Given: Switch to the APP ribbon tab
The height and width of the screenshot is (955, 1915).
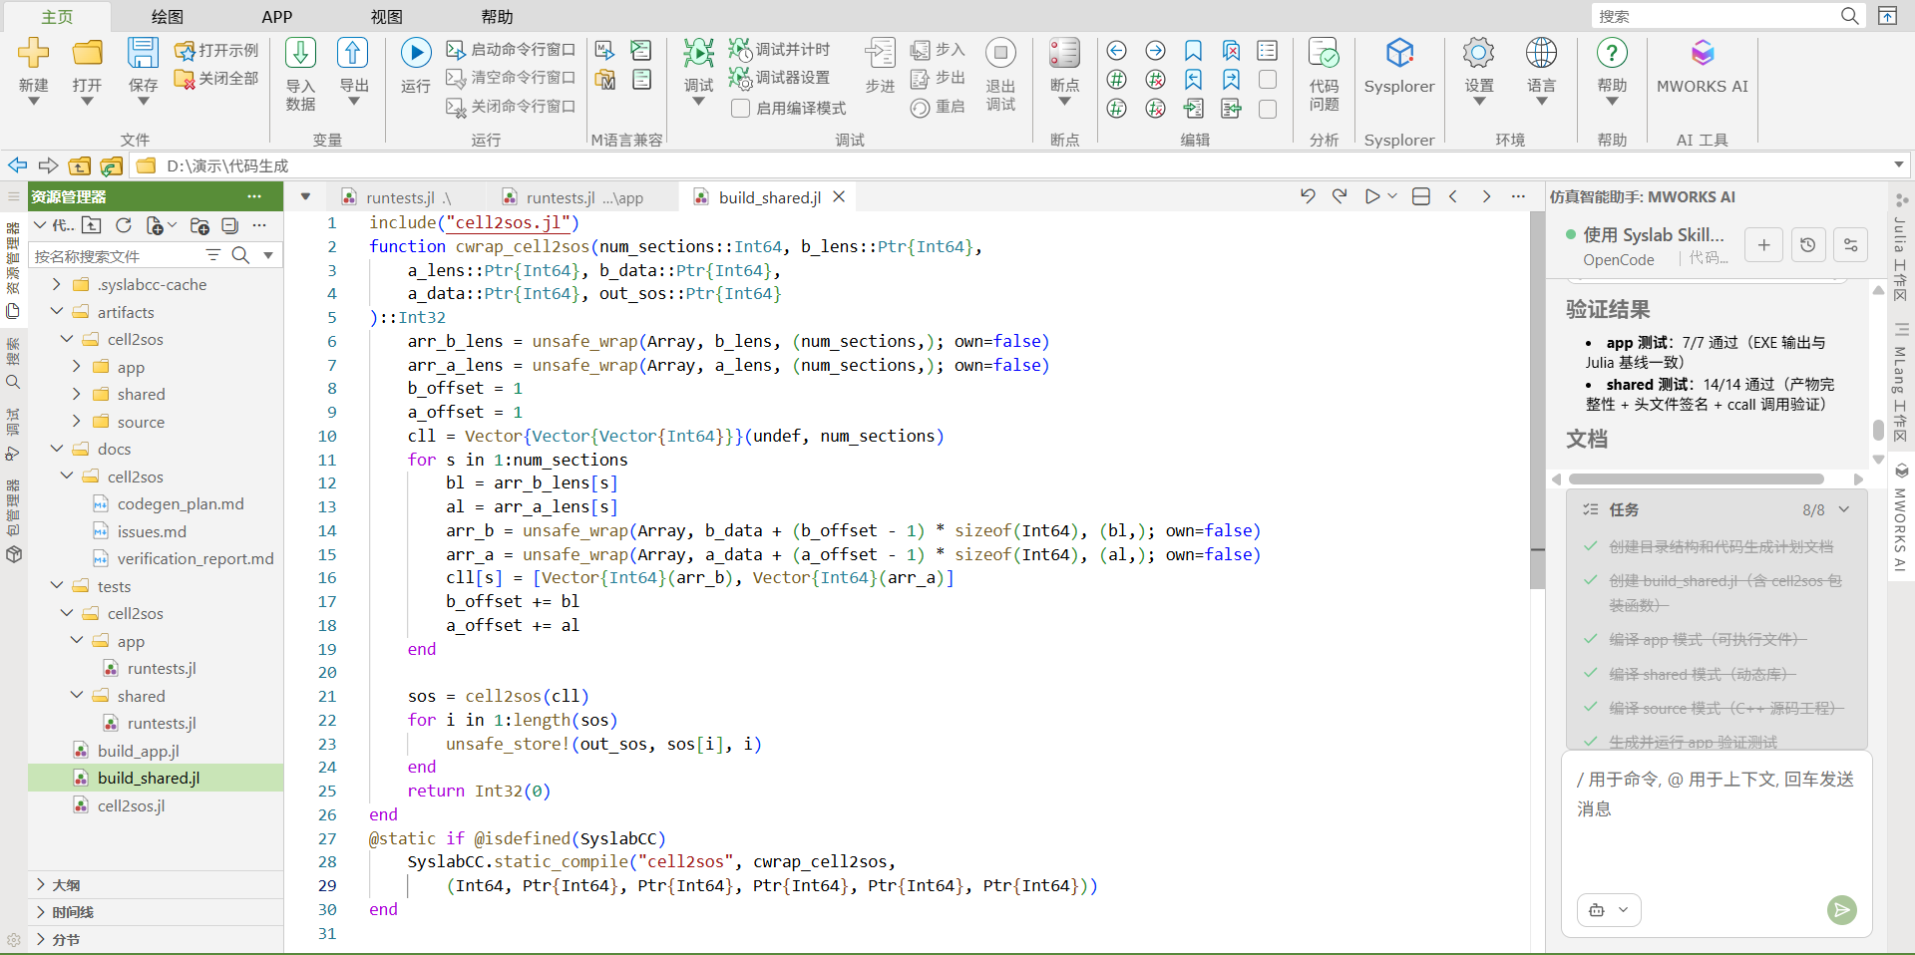Looking at the screenshot, I should tap(277, 16).
